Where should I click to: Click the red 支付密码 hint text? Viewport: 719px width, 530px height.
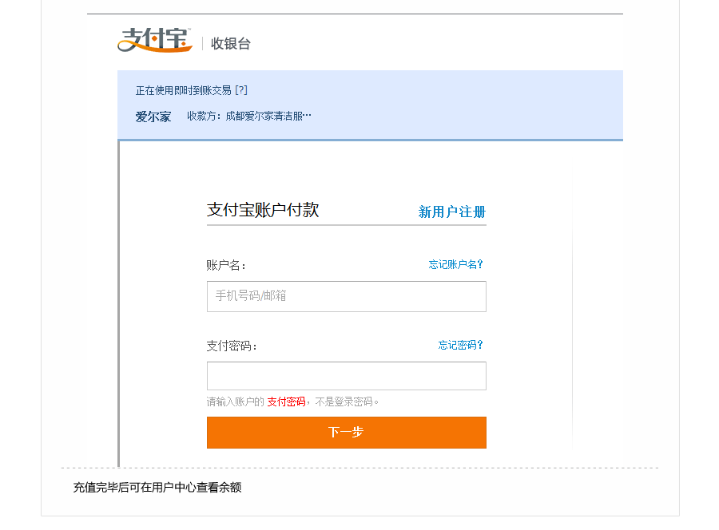(286, 401)
